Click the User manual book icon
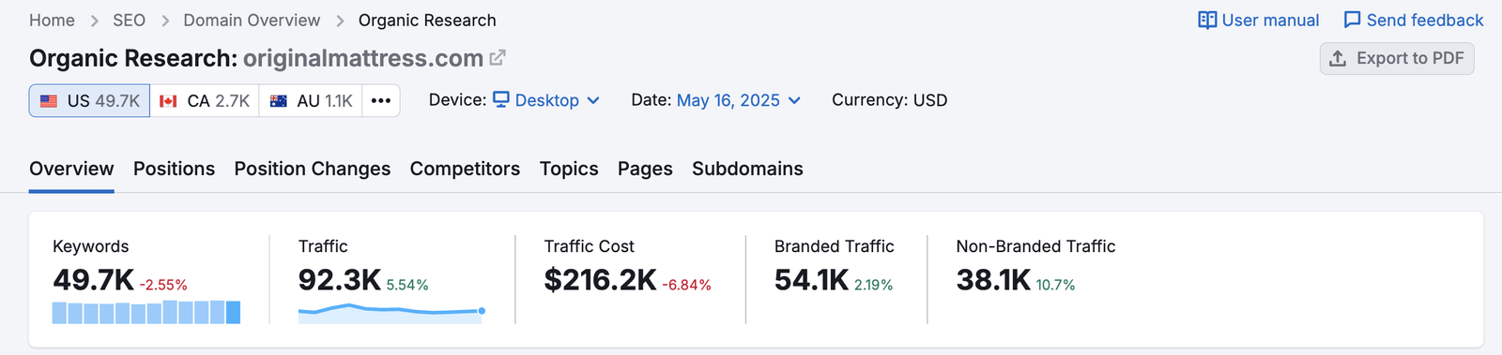This screenshot has height=355, width=1502. pos(1207,21)
